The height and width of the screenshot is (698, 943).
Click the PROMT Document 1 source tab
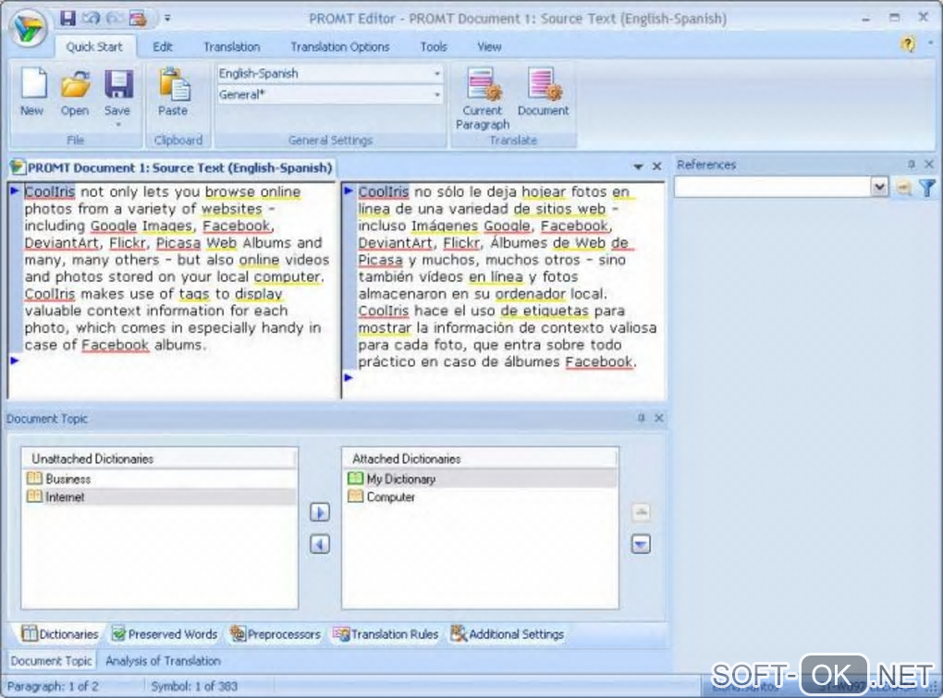point(172,167)
